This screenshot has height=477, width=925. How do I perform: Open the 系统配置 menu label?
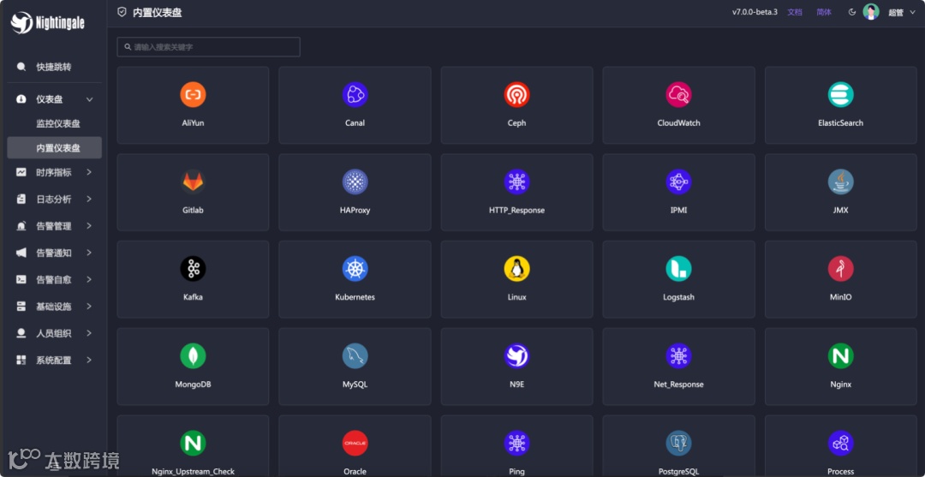[x=54, y=360]
